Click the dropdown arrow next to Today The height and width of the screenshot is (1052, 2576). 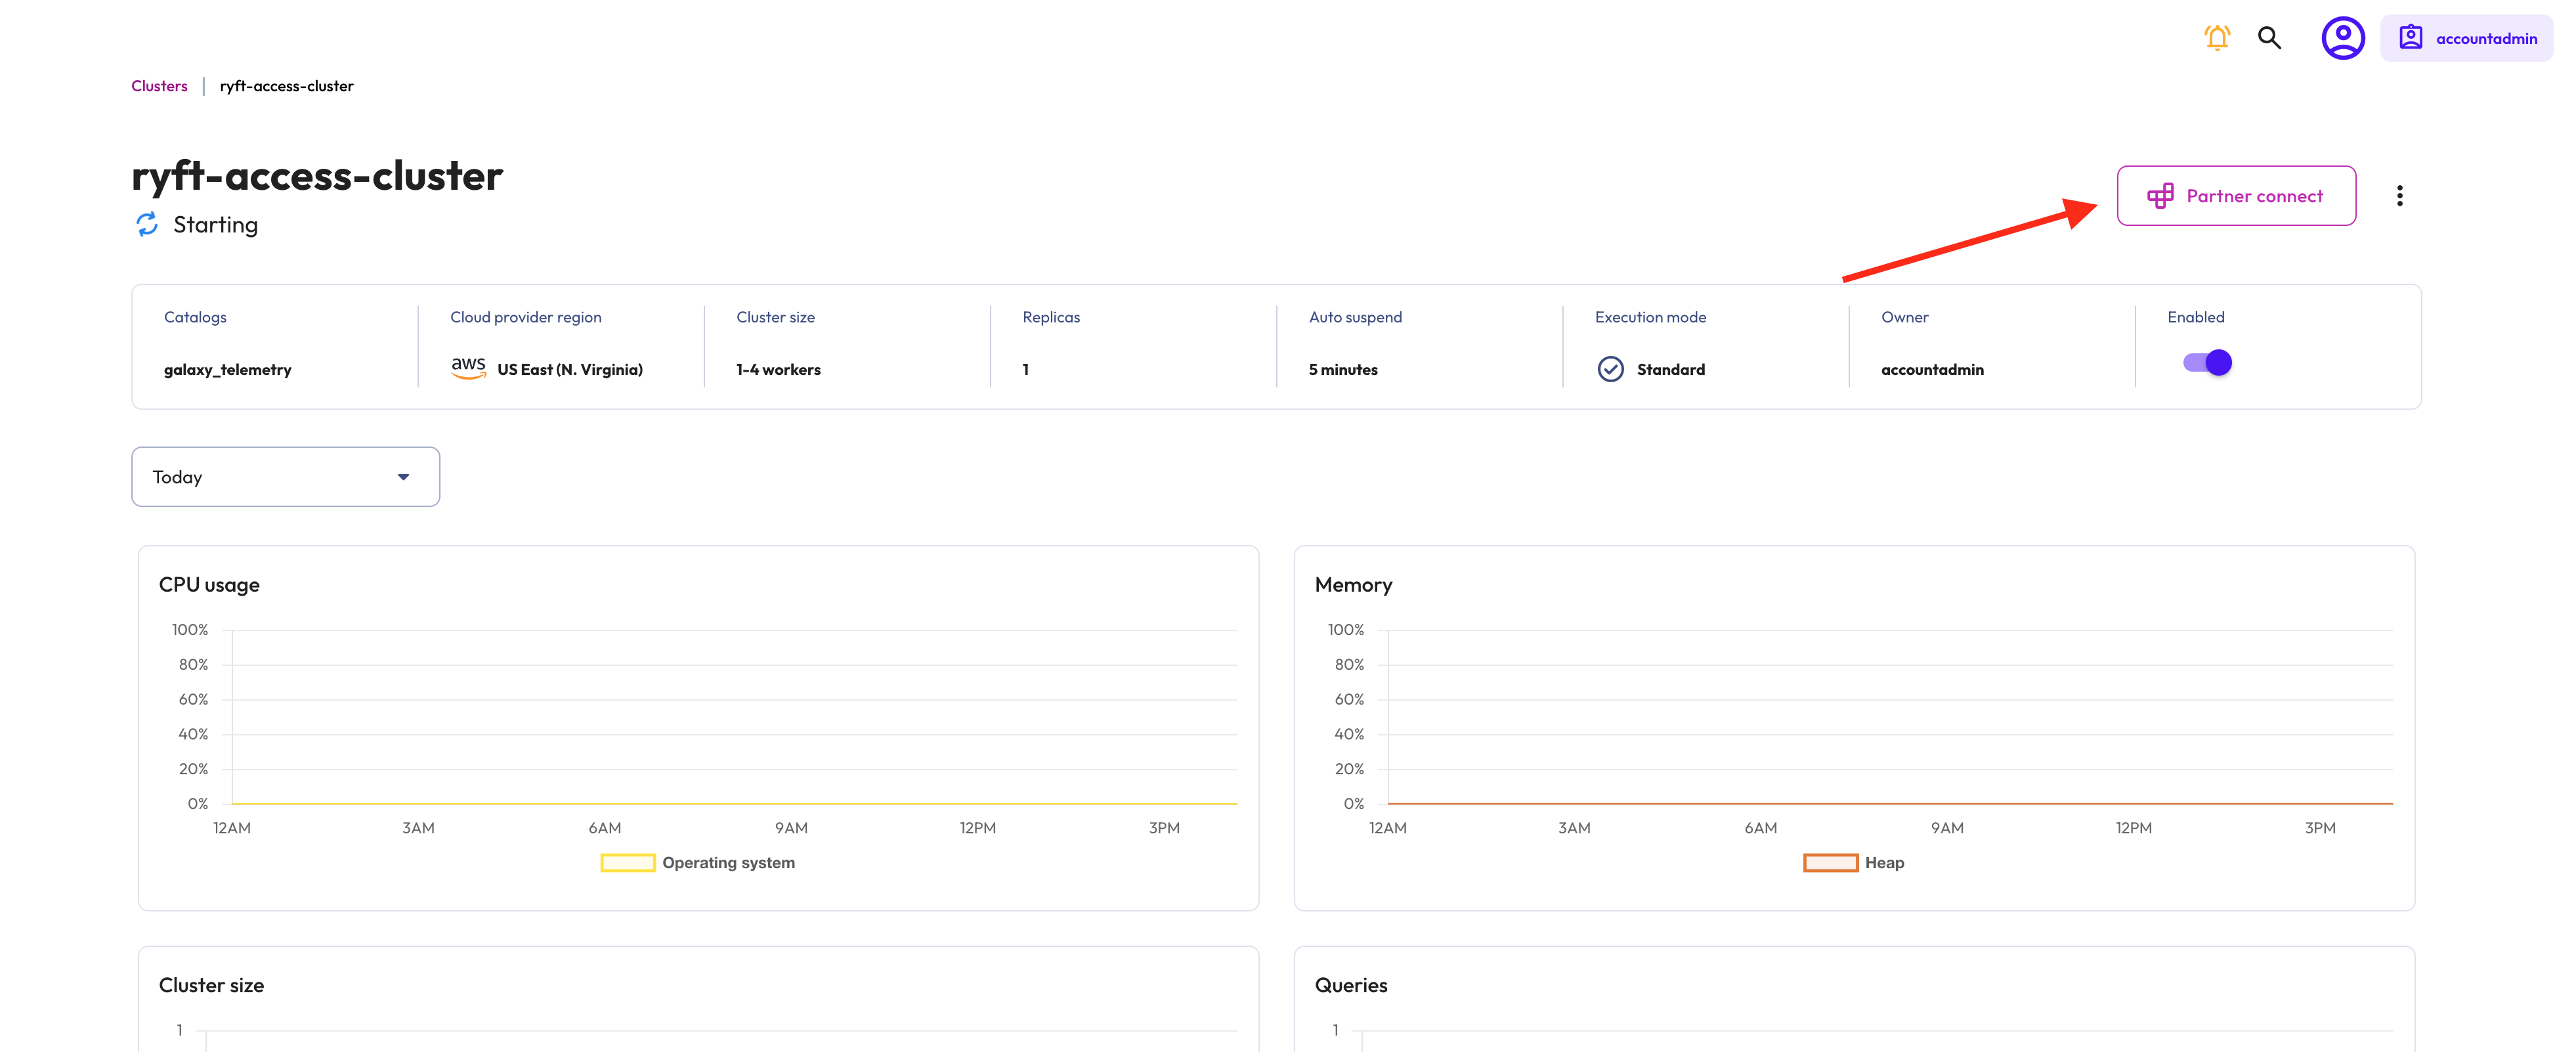403,477
